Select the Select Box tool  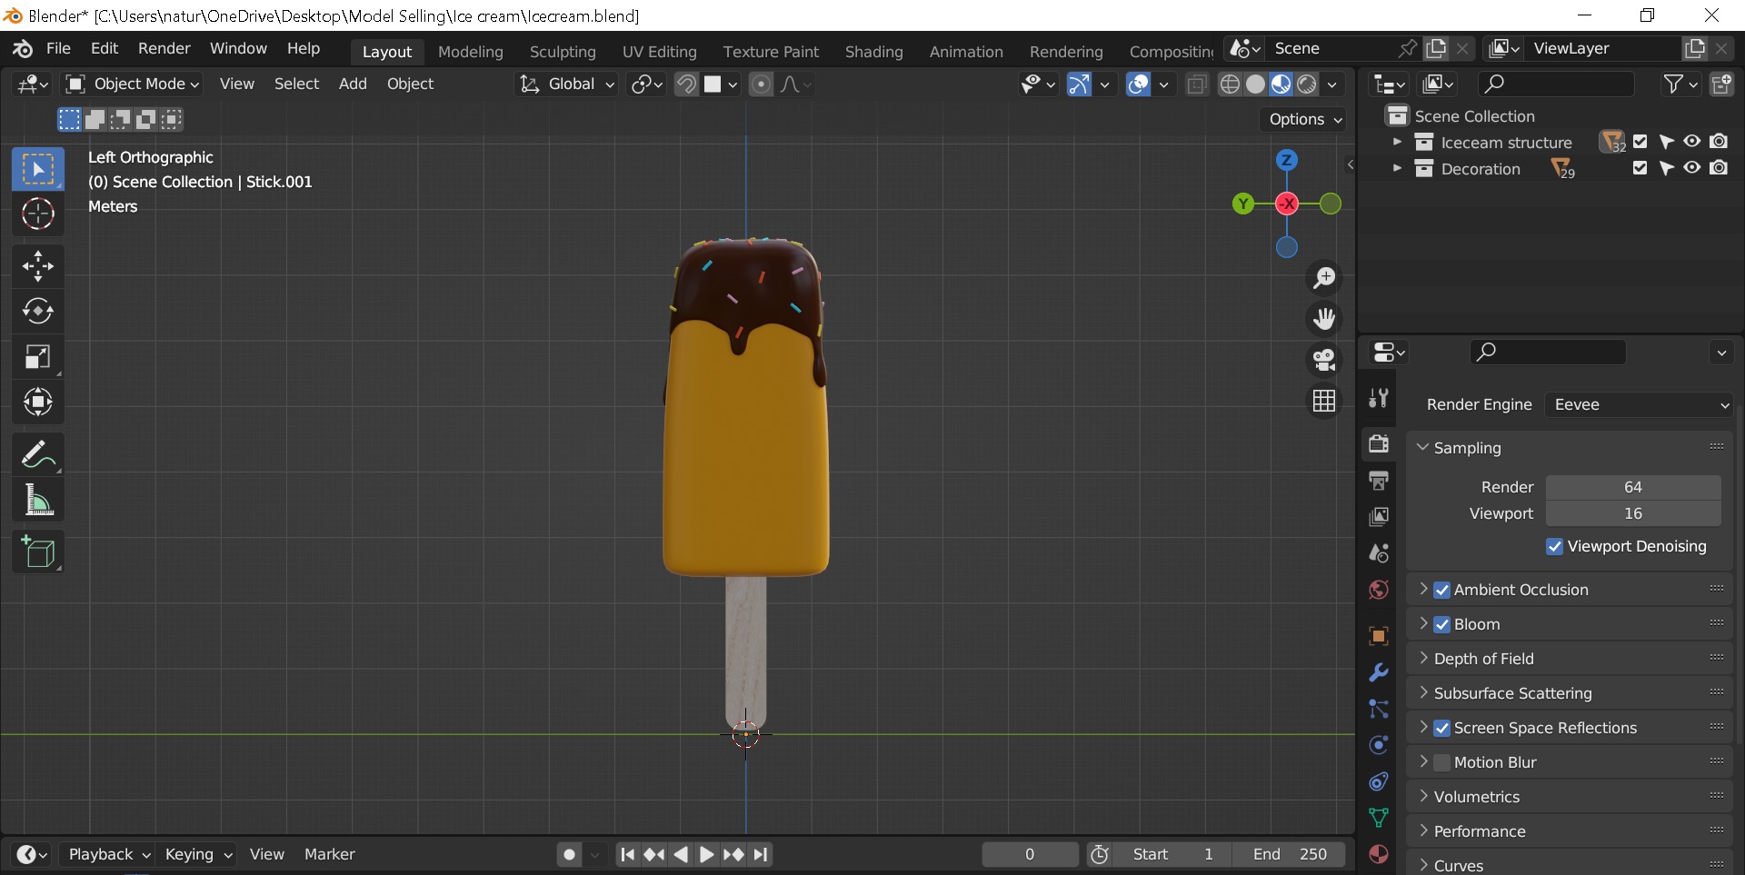38,169
